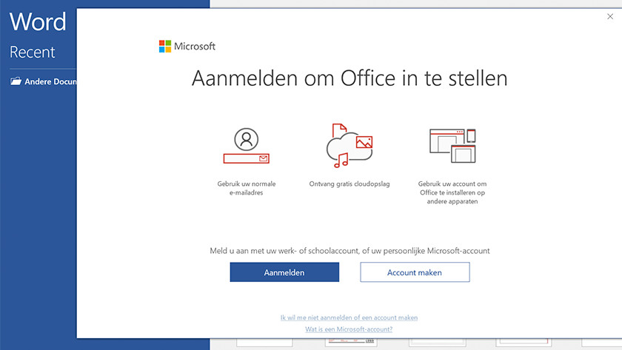The width and height of the screenshot is (622, 350).
Task: Click the 'Meld u aan met uw werk- of schoolaccount' text
Action: click(350, 251)
